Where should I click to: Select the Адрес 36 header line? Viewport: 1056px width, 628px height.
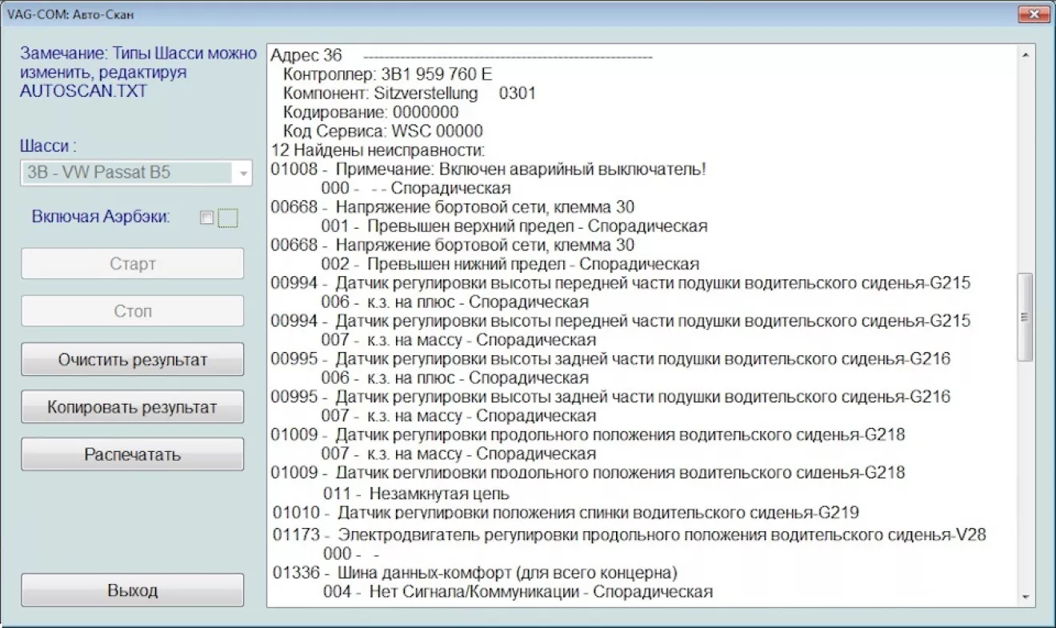click(x=462, y=55)
